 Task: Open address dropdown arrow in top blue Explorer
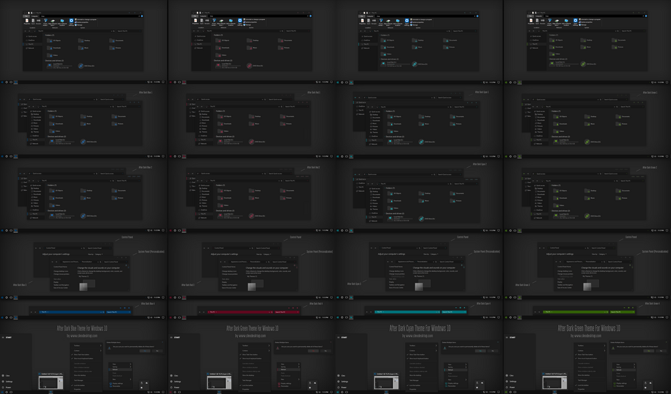click(111, 31)
